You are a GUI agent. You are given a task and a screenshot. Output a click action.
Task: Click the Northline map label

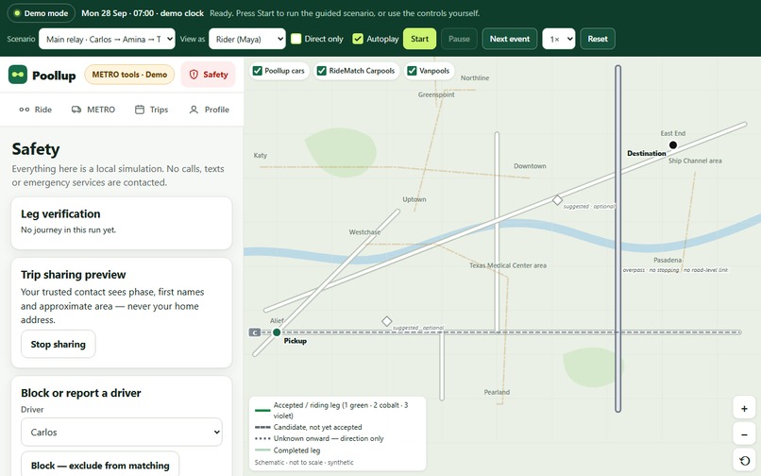coord(475,77)
